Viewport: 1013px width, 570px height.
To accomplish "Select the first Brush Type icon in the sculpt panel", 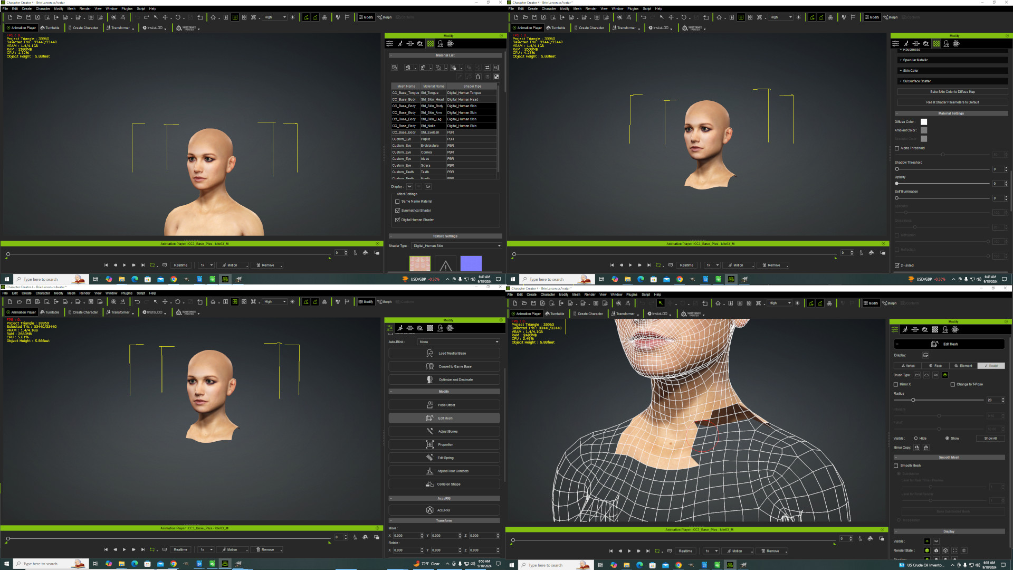I will (918, 375).
